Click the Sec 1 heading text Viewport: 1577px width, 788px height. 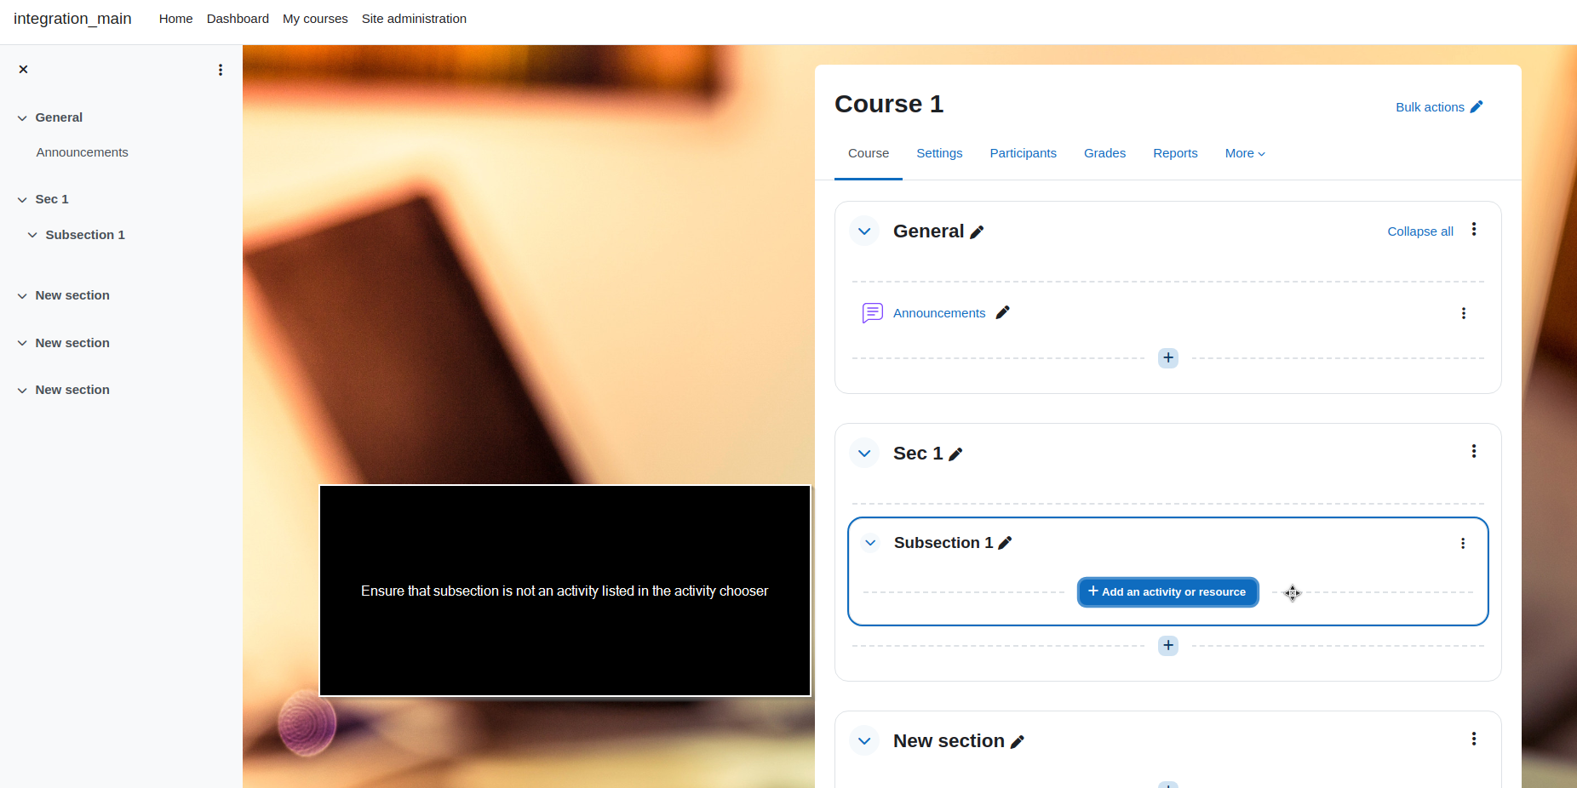918,454
